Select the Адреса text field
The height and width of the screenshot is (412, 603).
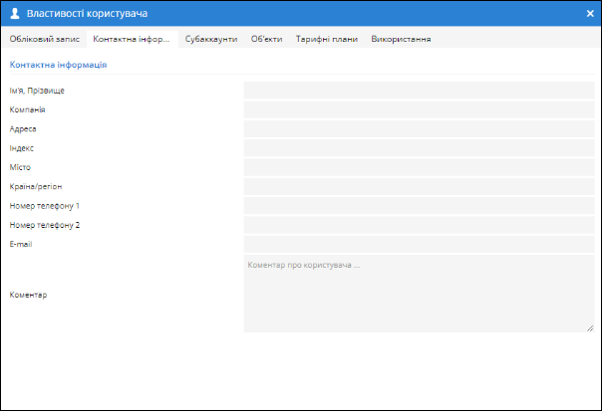click(x=420, y=128)
